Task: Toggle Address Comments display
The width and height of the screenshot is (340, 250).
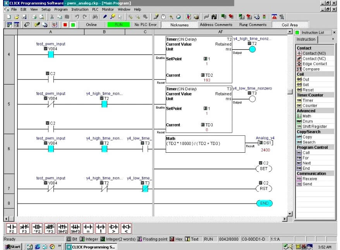Action: pyautogui.click(x=216, y=25)
